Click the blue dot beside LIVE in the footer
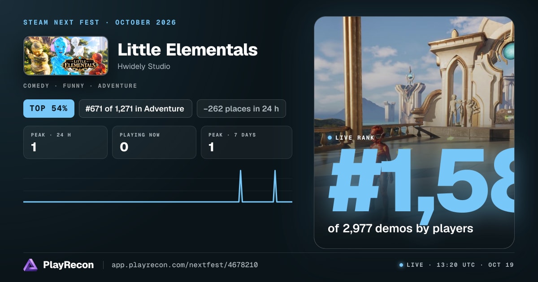538x282 pixels. tap(401, 265)
